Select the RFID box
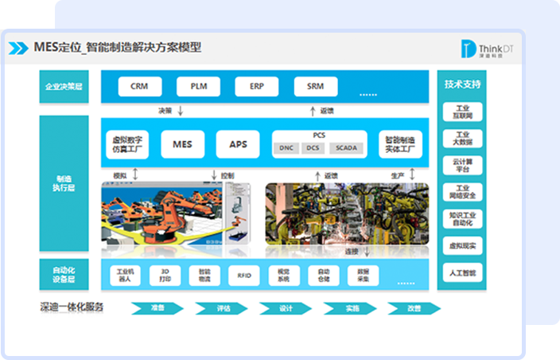 point(244,276)
